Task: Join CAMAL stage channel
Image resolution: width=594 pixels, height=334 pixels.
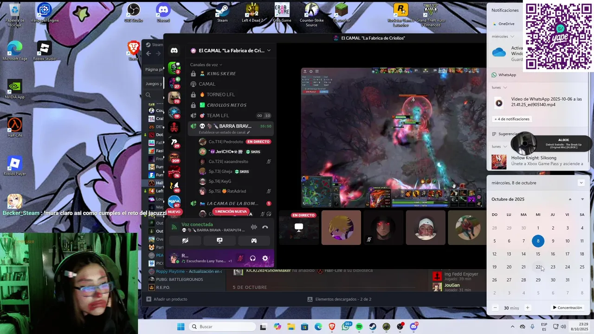Action: coord(230,84)
